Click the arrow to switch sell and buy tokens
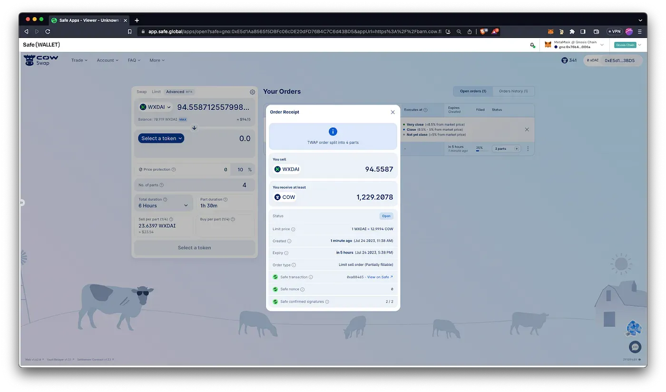This screenshot has width=666, height=392. click(x=194, y=127)
